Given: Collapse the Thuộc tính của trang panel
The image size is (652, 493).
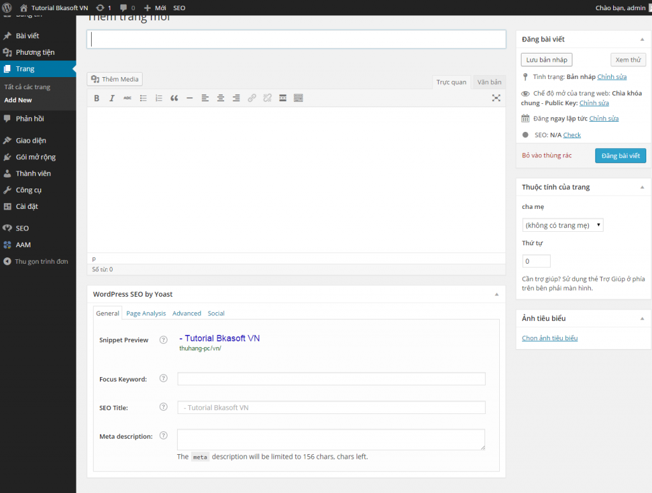Looking at the screenshot, I should click(x=642, y=187).
